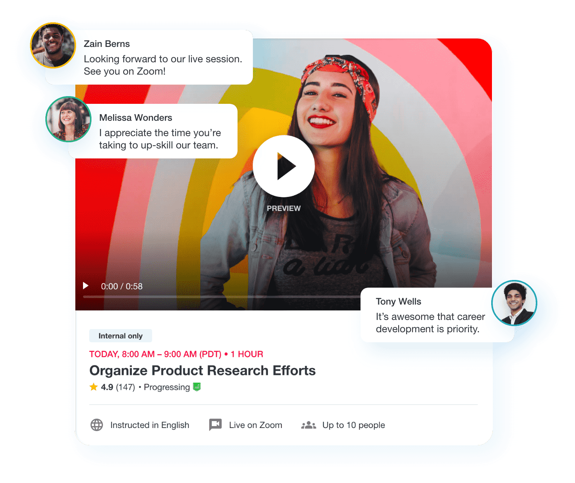Open Melissa Wonders' profile avatar
The width and height of the screenshot is (575, 483).
(x=68, y=119)
